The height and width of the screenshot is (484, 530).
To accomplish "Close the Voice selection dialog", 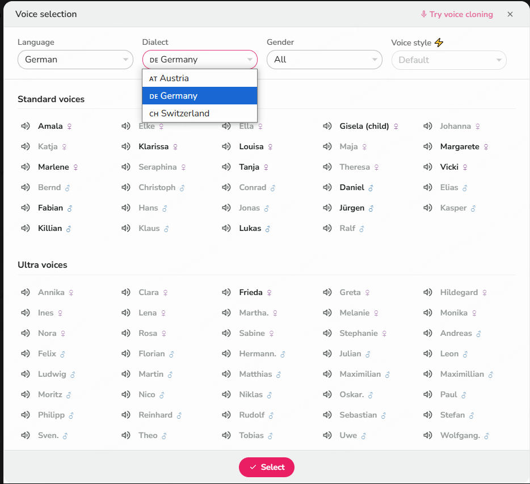I will coord(510,14).
